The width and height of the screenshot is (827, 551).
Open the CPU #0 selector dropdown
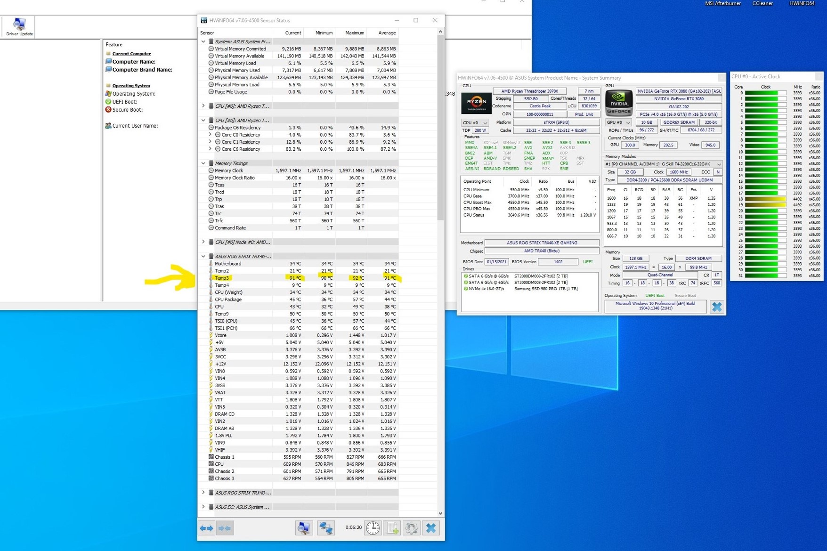tap(475, 122)
